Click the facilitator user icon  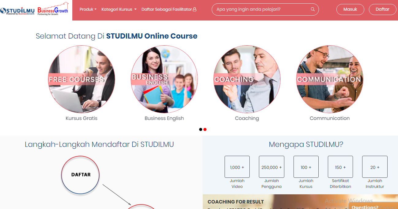coord(195,9)
